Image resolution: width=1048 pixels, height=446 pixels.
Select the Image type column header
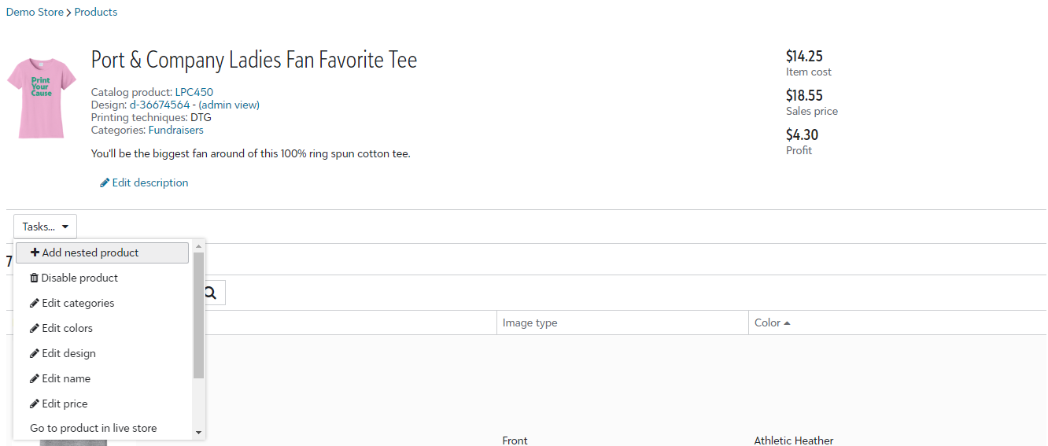(530, 323)
